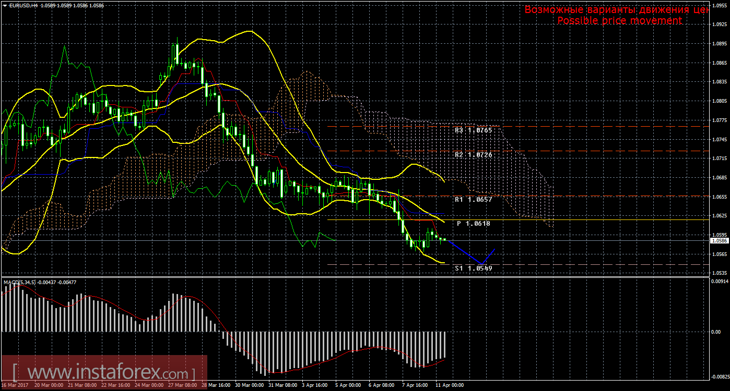The height and width of the screenshot is (391, 730).
Task: Select the S1 1.0549 support label
Action: (x=473, y=268)
